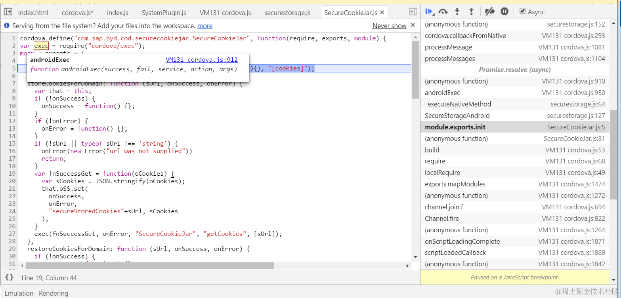Set breakpoint on line number 19
Viewport: 621px width, 298px height.
tap(11, 173)
